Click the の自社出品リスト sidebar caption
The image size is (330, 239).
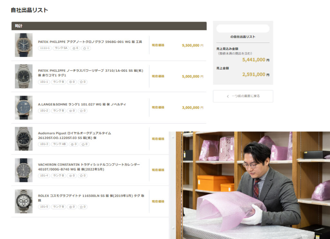click(243, 37)
